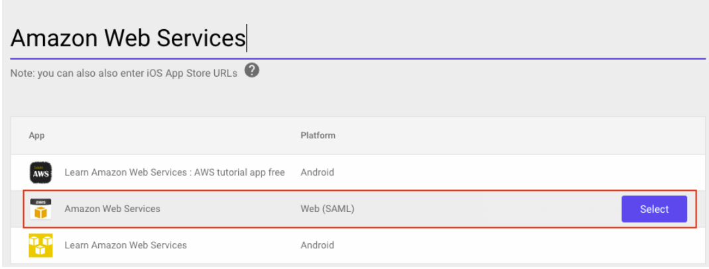The image size is (709, 269).
Task: Open Learn Amazon Web Services in last row
Action: [x=126, y=246]
